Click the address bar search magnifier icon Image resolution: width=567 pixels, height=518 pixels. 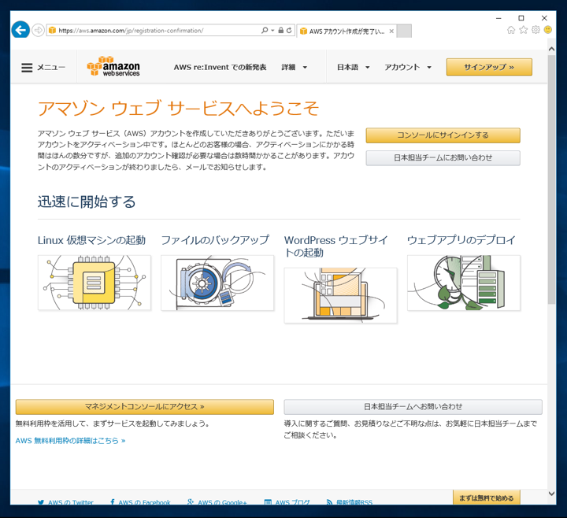coord(265,31)
